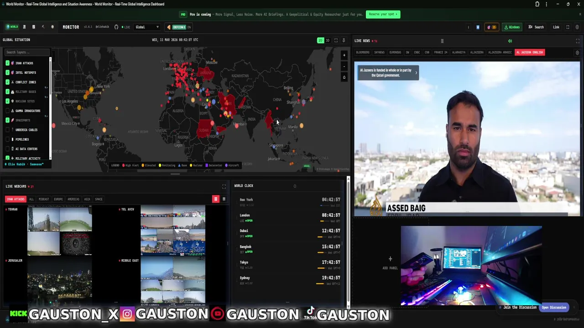The image size is (584, 328).
Task: Select Mideast webcams filter
Action: [44, 199]
